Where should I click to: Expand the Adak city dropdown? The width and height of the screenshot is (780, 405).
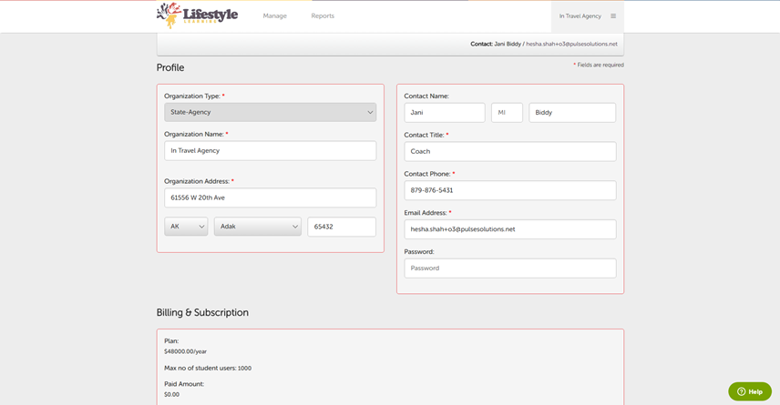(x=257, y=227)
